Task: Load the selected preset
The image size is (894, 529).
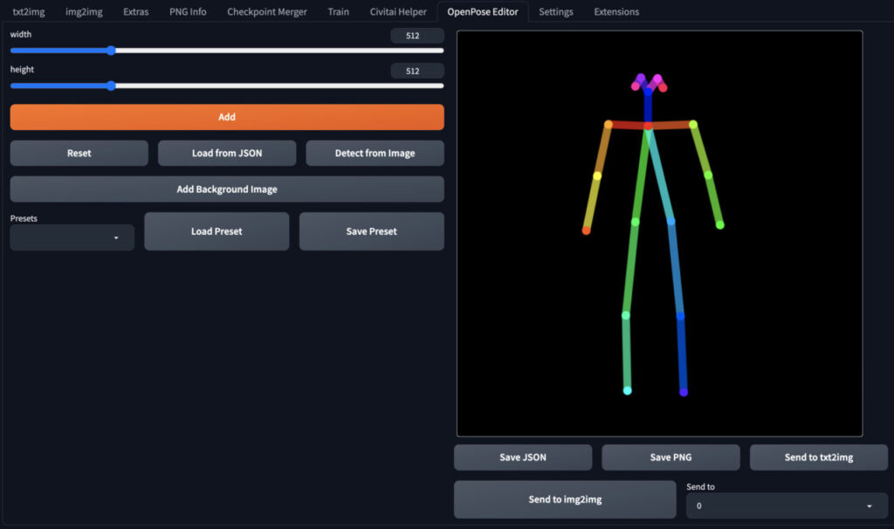Action: tap(216, 230)
